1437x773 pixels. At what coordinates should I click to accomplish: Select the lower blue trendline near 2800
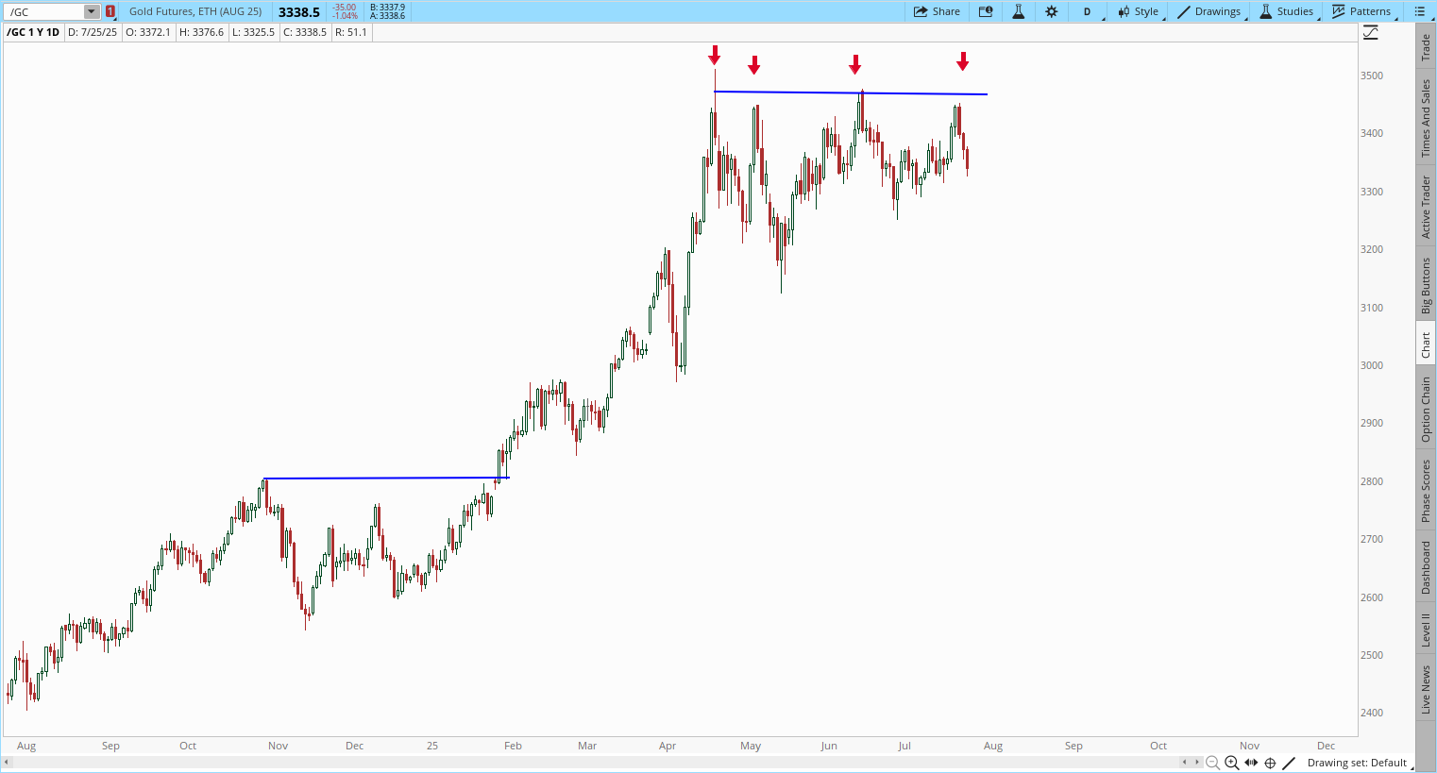coord(387,478)
